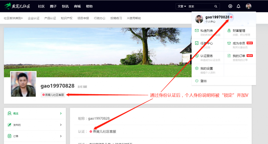Image resolution: width=268 pixels, height=144 pixels.
Task: Open 任务中心 checkbox icon
Action: coord(197,43)
